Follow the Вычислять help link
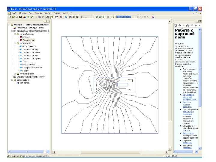 (188, 133)
